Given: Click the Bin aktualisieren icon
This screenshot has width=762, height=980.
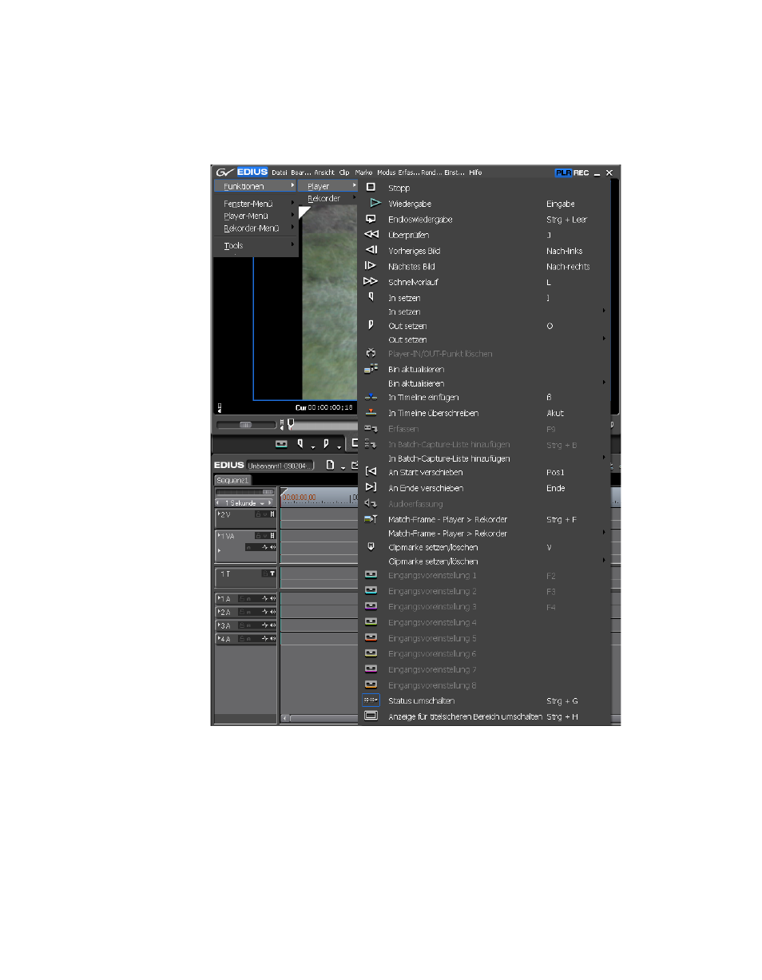Looking at the screenshot, I should point(371,369).
